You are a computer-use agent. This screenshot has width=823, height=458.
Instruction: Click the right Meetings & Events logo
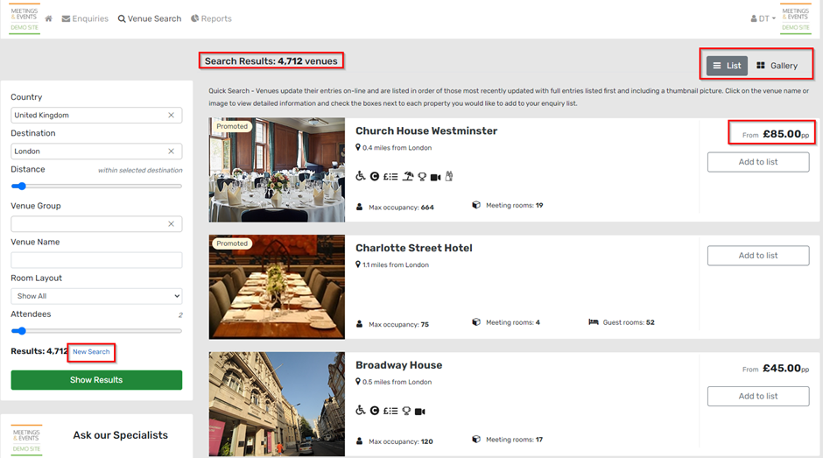pyautogui.click(x=795, y=19)
